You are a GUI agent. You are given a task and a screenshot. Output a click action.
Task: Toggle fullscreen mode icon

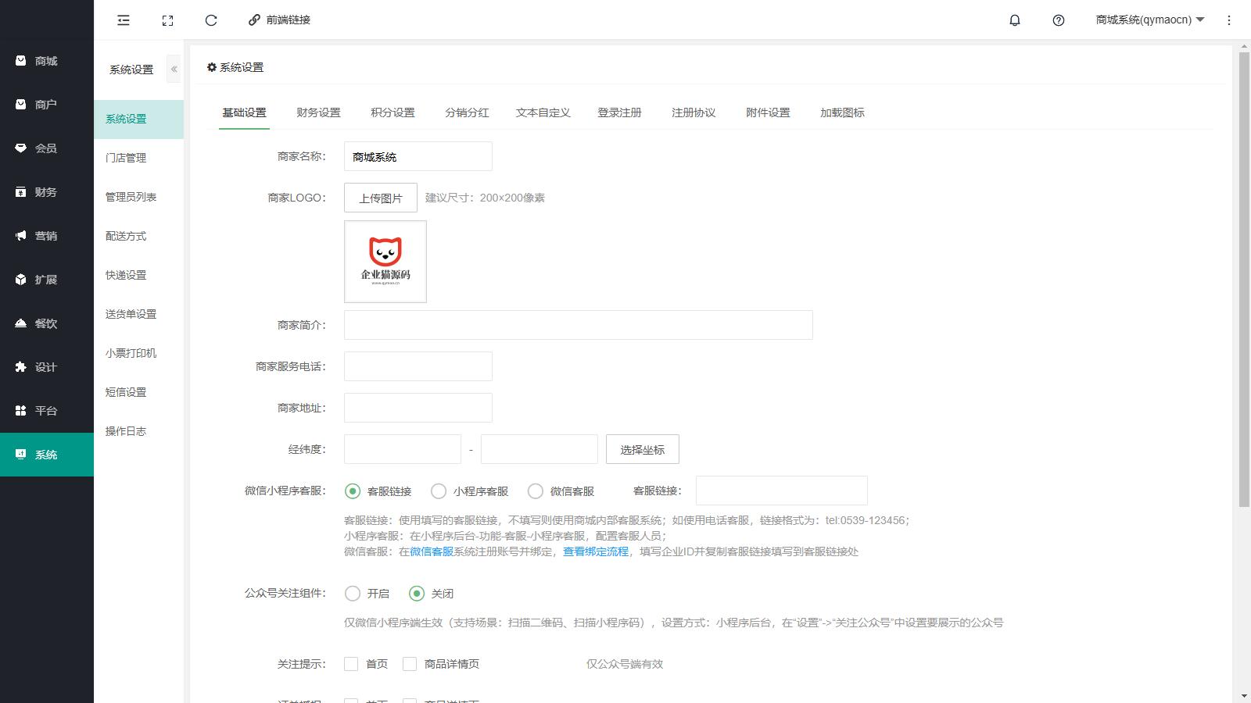pyautogui.click(x=167, y=20)
